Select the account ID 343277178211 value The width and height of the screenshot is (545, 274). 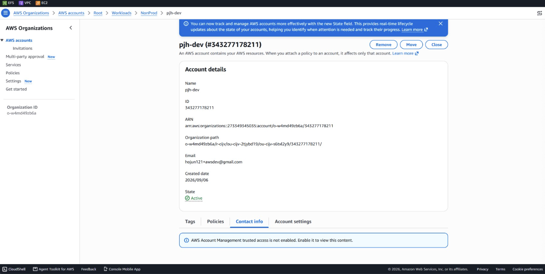200,108
